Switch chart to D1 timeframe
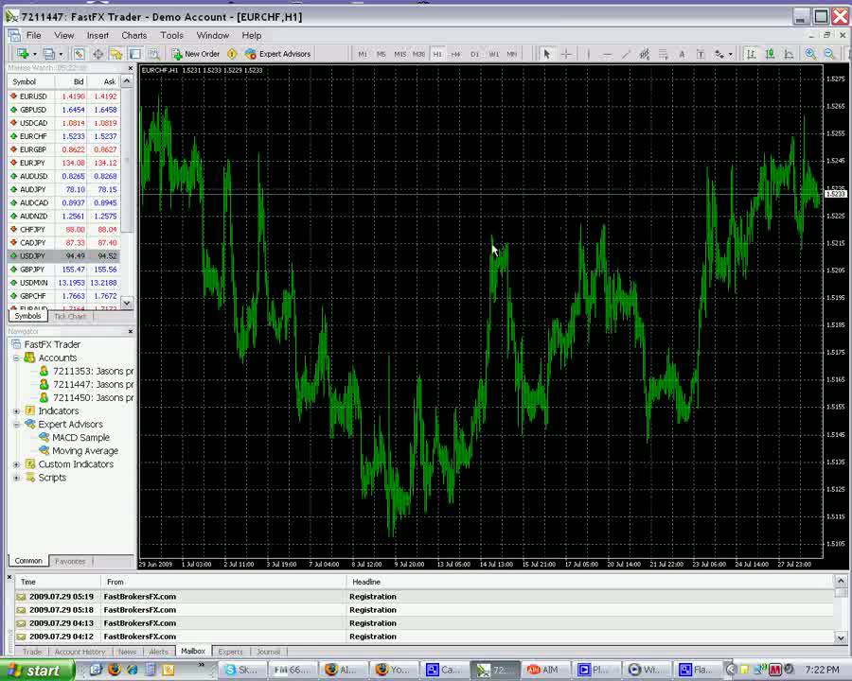 coord(474,54)
